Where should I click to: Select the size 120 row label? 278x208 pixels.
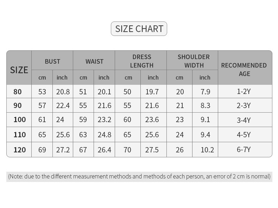point(19,150)
